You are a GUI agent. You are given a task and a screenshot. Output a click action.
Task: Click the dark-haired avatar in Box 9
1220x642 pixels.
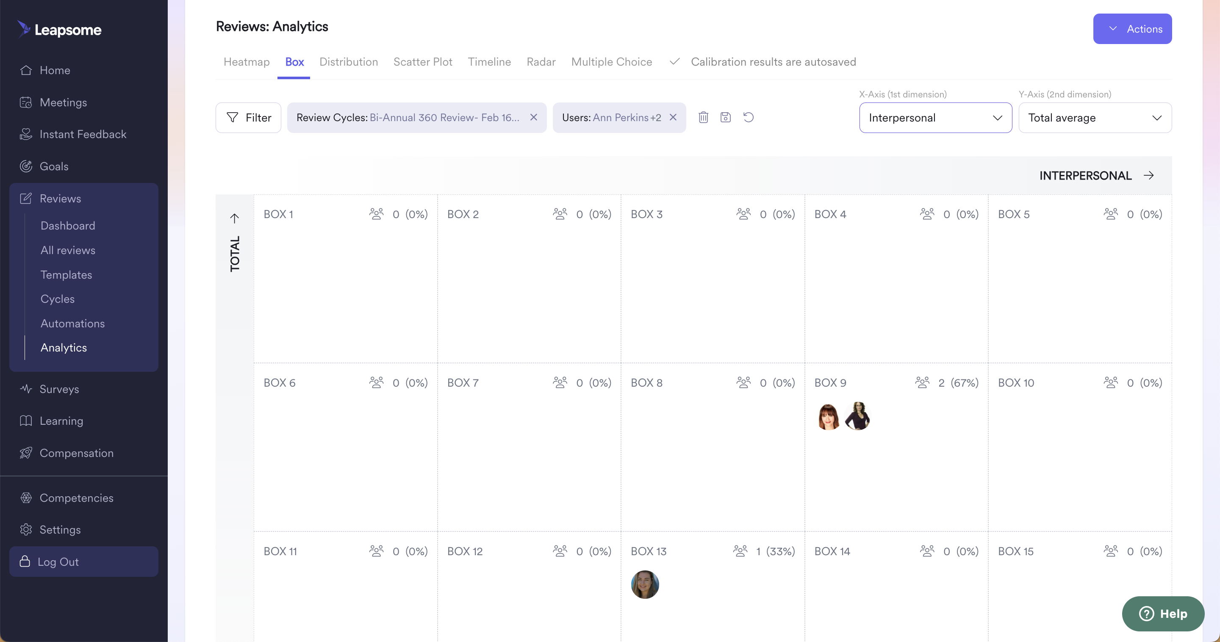coord(857,416)
